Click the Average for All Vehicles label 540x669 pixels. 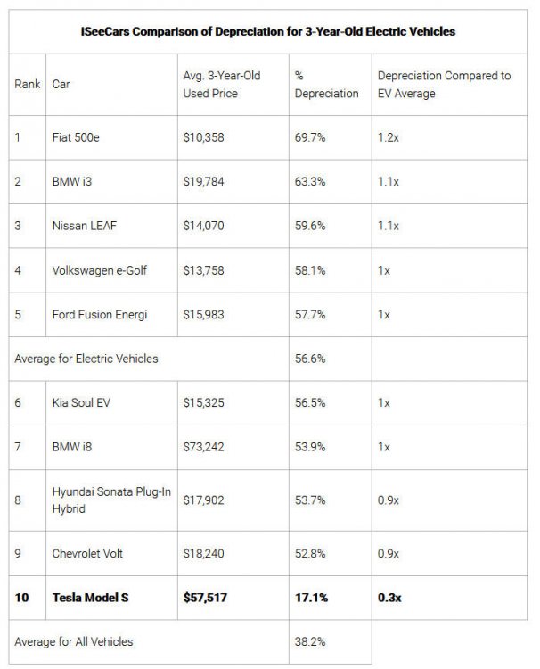click(75, 641)
